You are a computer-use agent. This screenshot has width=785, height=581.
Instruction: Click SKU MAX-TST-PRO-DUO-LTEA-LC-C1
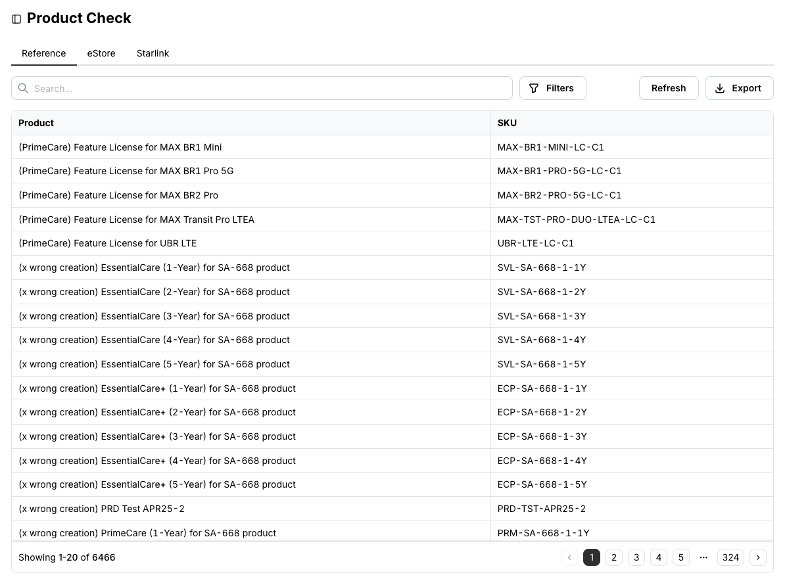click(x=576, y=220)
